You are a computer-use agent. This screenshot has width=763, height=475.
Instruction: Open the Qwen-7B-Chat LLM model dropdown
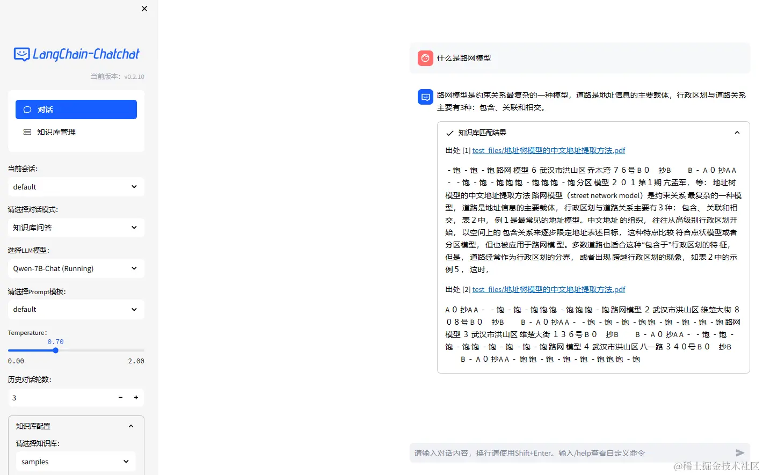(76, 268)
